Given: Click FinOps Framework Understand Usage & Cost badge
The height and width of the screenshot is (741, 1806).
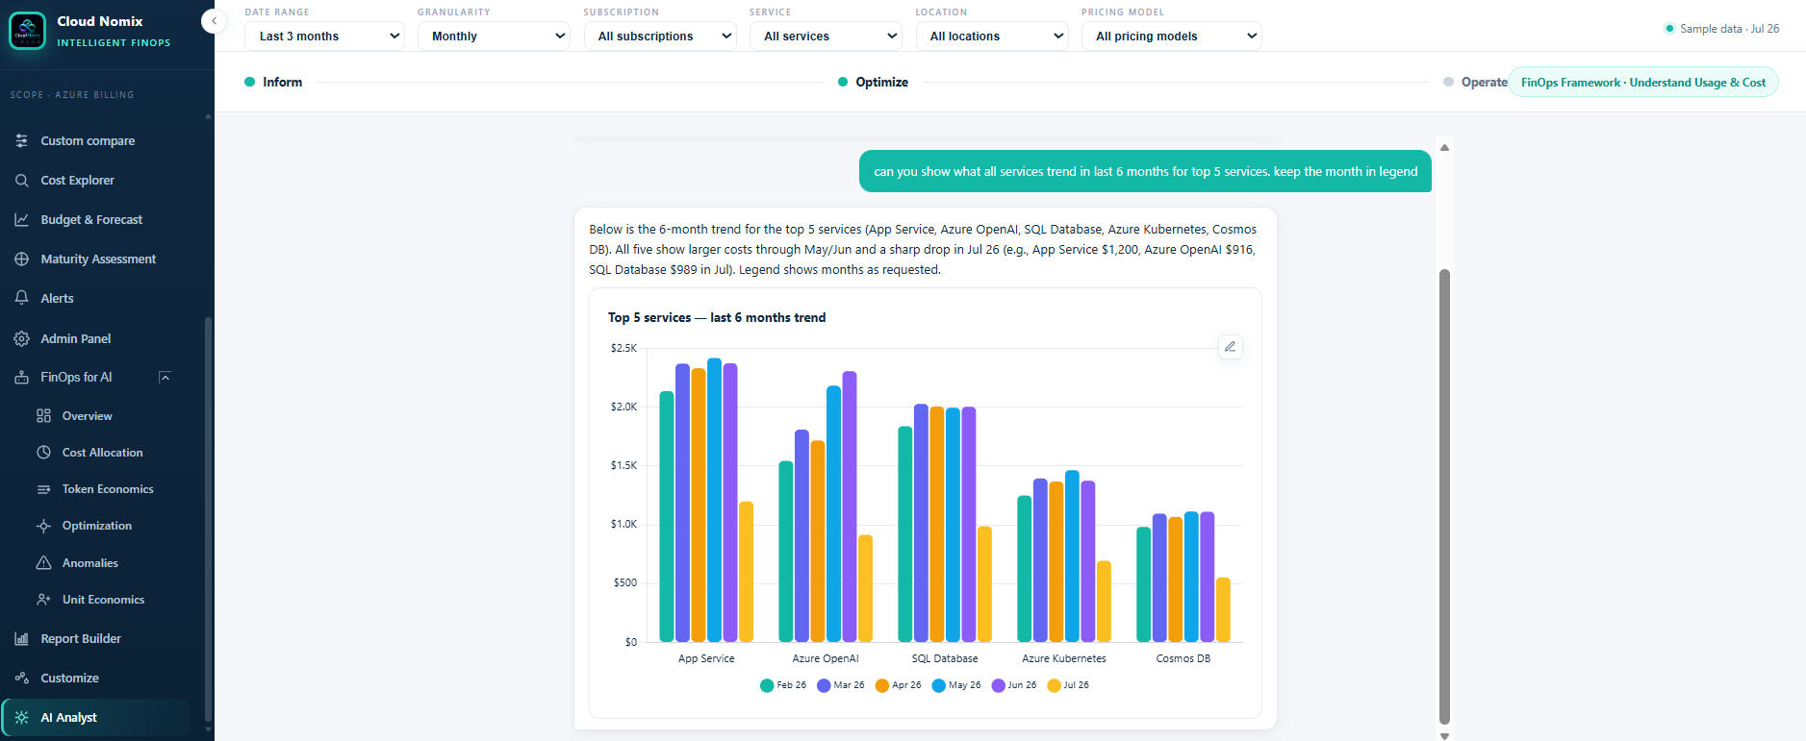Looking at the screenshot, I should [1643, 82].
